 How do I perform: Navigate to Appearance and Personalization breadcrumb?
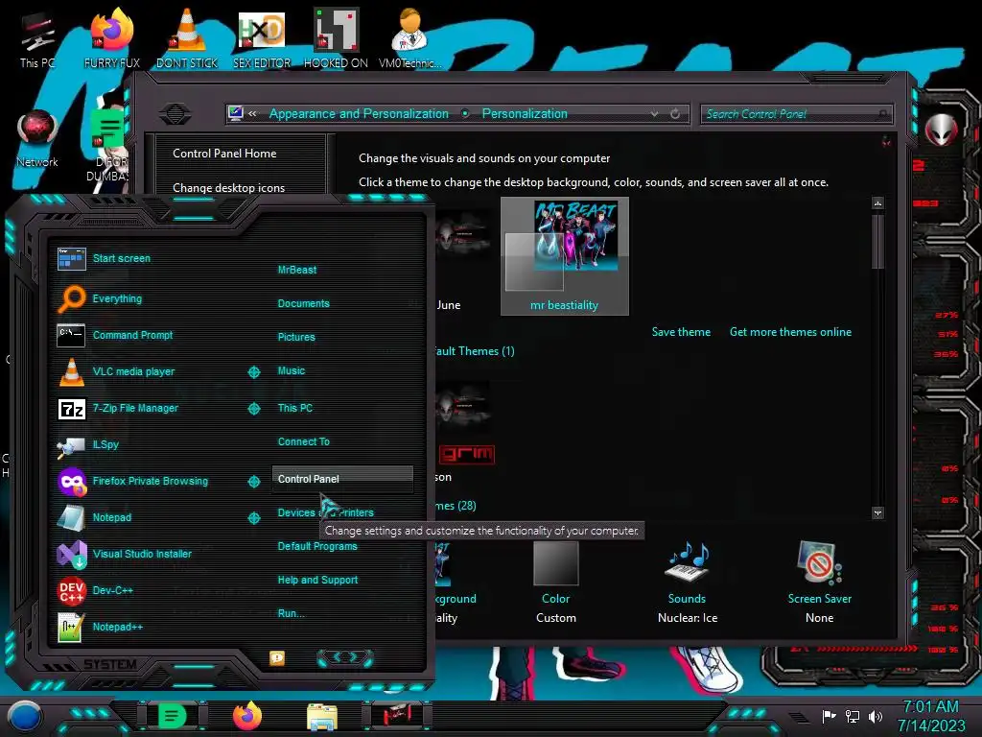pyautogui.click(x=359, y=114)
